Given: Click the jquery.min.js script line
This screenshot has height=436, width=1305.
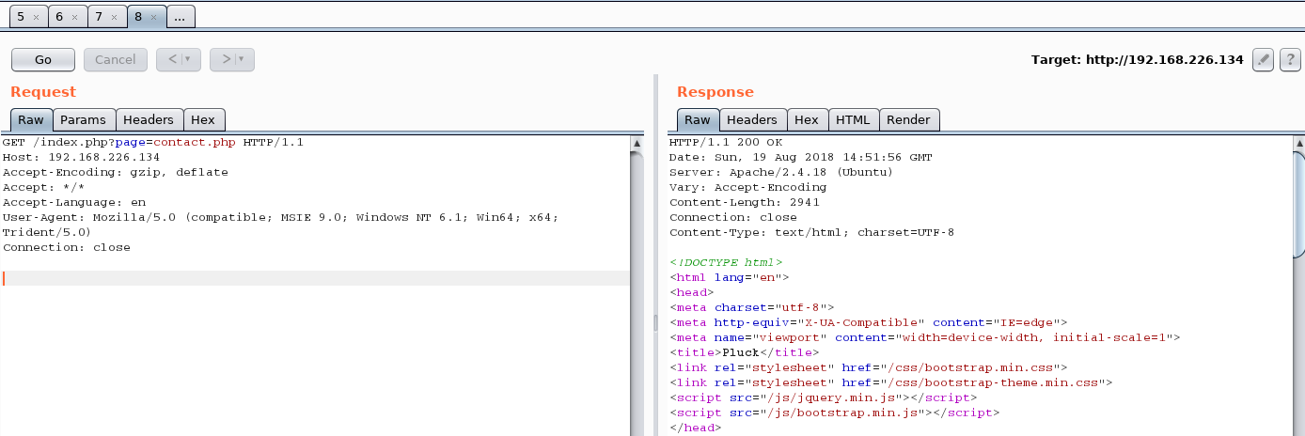Looking at the screenshot, I should 824,397.
